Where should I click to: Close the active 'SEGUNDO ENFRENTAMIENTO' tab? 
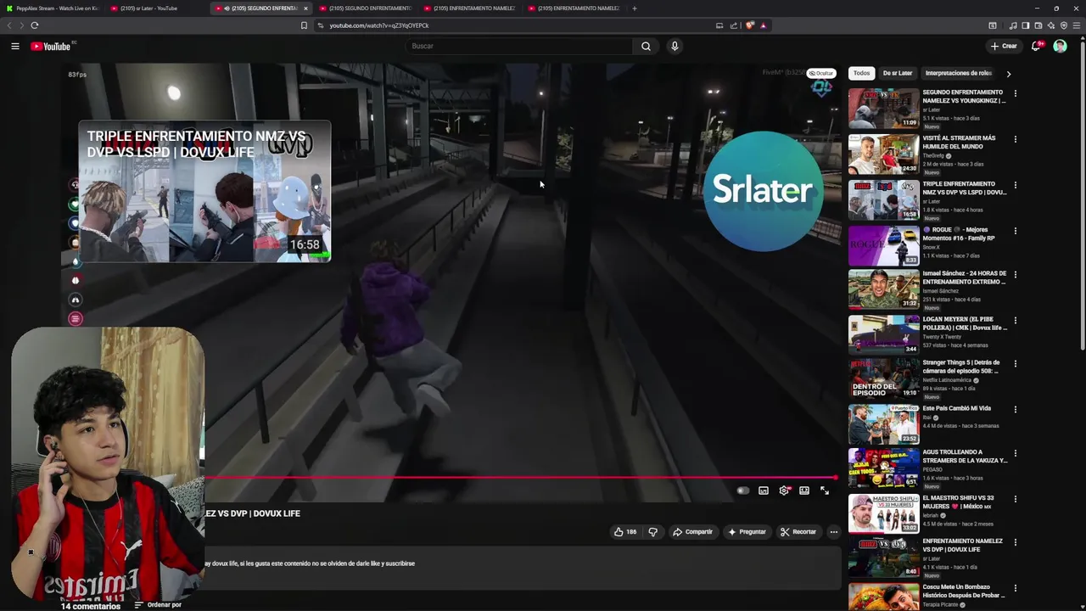(305, 8)
